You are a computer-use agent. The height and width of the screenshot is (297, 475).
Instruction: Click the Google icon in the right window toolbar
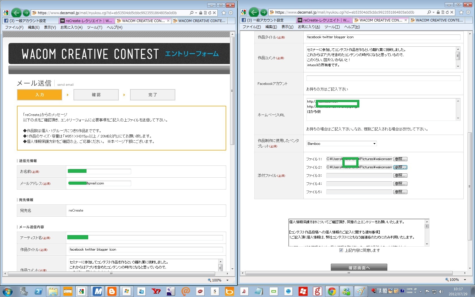[x=243, y=12]
